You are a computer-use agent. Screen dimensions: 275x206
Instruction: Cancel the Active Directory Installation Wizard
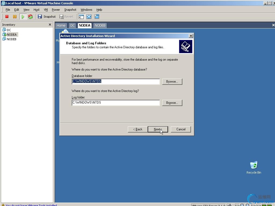point(181,129)
